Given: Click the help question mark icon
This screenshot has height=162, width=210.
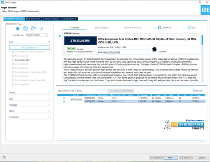Looking at the screenshot, I should tap(4, 157).
